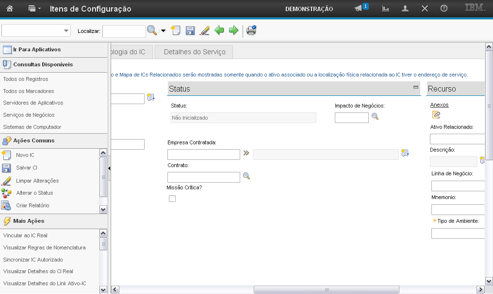Image resolution: width=493 pixels, height=294 pixels.
Task: Open the Localizar search options arrow
Action: click(163, 31)
